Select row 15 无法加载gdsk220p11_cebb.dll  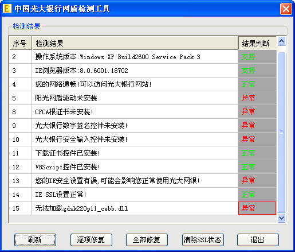pyautogui.click(x=143, y=208)
